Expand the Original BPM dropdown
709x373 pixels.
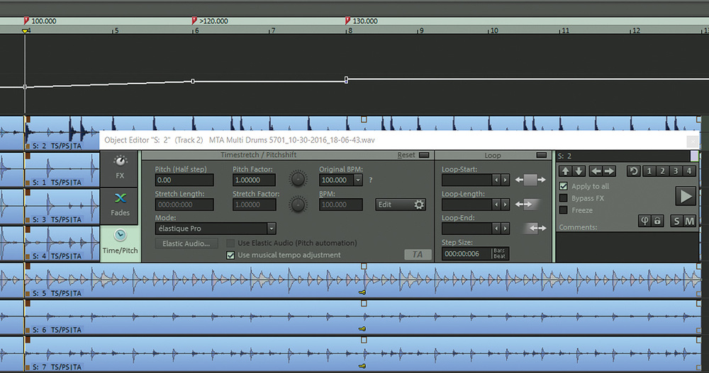click(358, 180)
